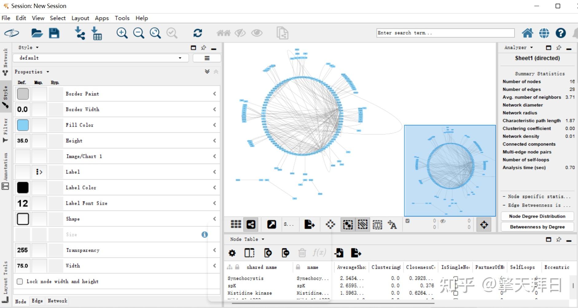Expand the Fill Color property row
Image resolution: width=578 pixels, height=308 pixels.
214,125
